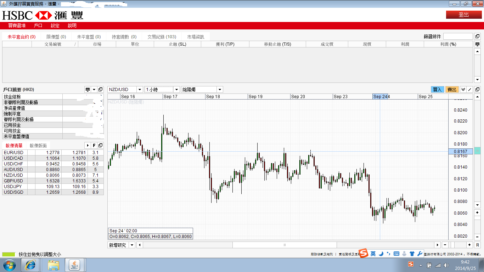Image resolution: width=484 pixels, height=272 pixels.
Task: Expand the account summary dropdown arrow
Action: 94,90
